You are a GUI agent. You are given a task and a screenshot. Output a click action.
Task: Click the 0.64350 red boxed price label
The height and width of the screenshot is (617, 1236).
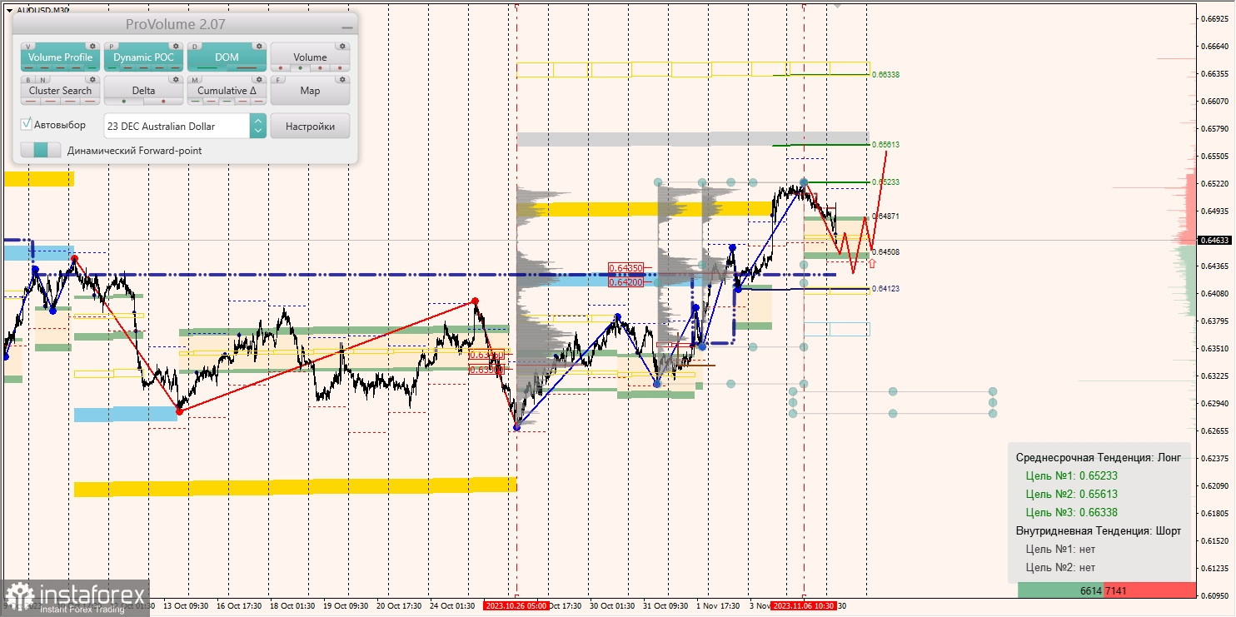tap(625, 268)
